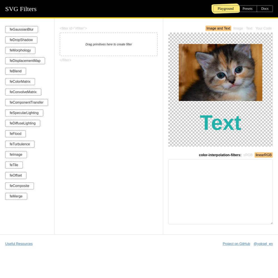The image size is (278, 278).
Task: Click the kitten preview image
Action: click(x=220, y=73)
